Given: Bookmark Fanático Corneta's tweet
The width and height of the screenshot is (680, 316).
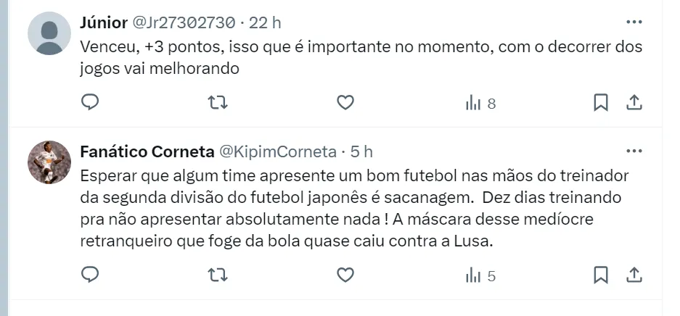Looking at the screenshot, I should [601, 275].
